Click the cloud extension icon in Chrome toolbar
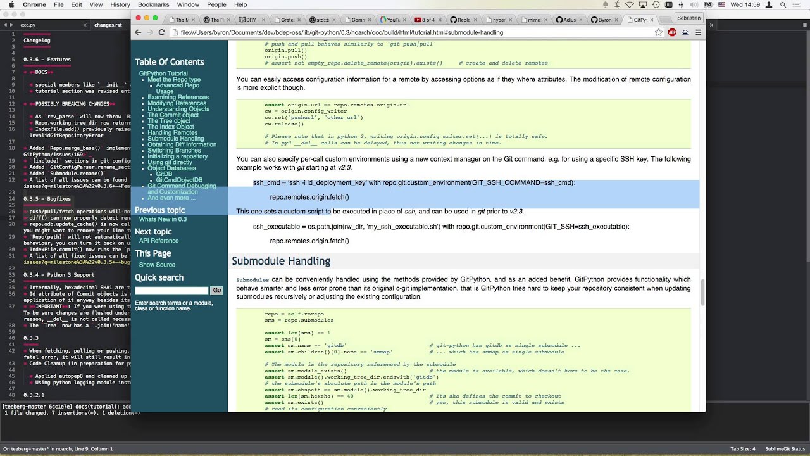The image size is (810, 456). tap(685, 32)
